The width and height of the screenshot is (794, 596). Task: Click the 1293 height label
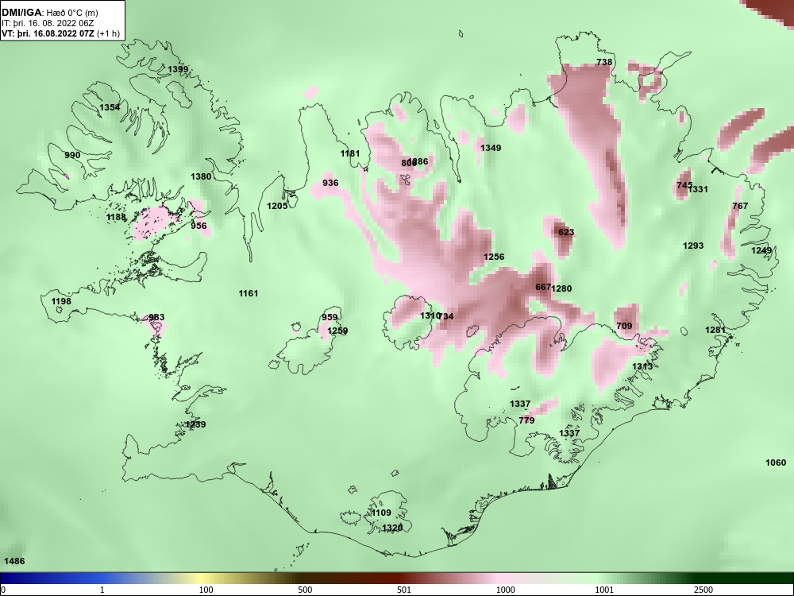tap(693, 246)
